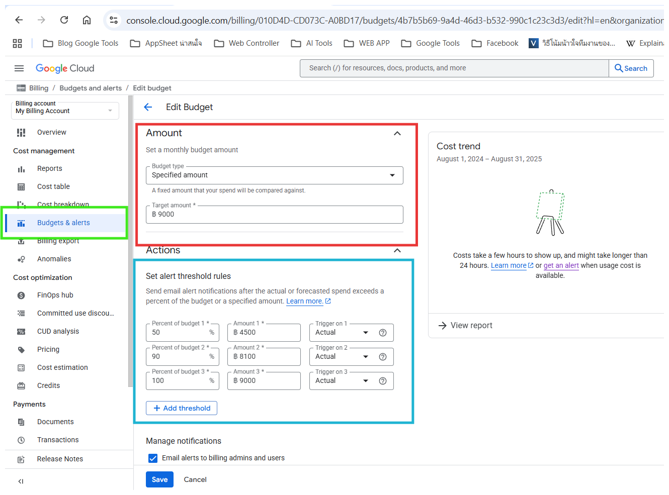Click the Budgets & alerts icon
669x495 pixels.
[x=21, y=223]
